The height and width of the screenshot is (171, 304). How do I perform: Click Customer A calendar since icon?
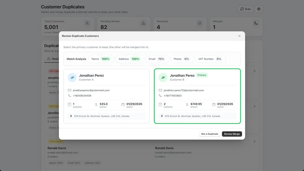(x=123, y=104)
